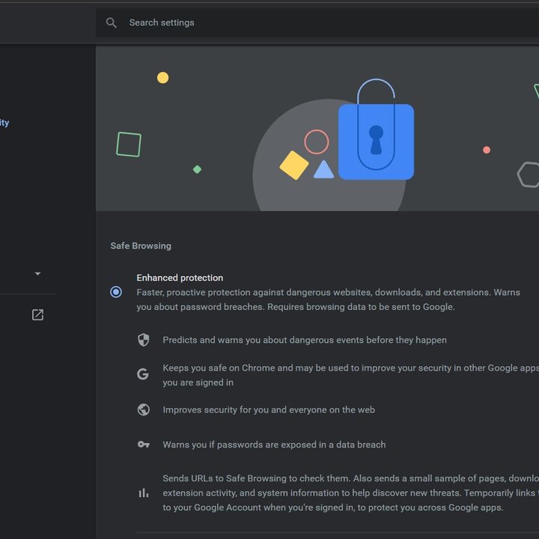Click Sends URLs to Safe Browsing description
The width and height of the screenshot is (539, 539).
click(350, 493)
